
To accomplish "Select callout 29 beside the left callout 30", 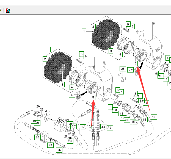I will coord(37,123).
